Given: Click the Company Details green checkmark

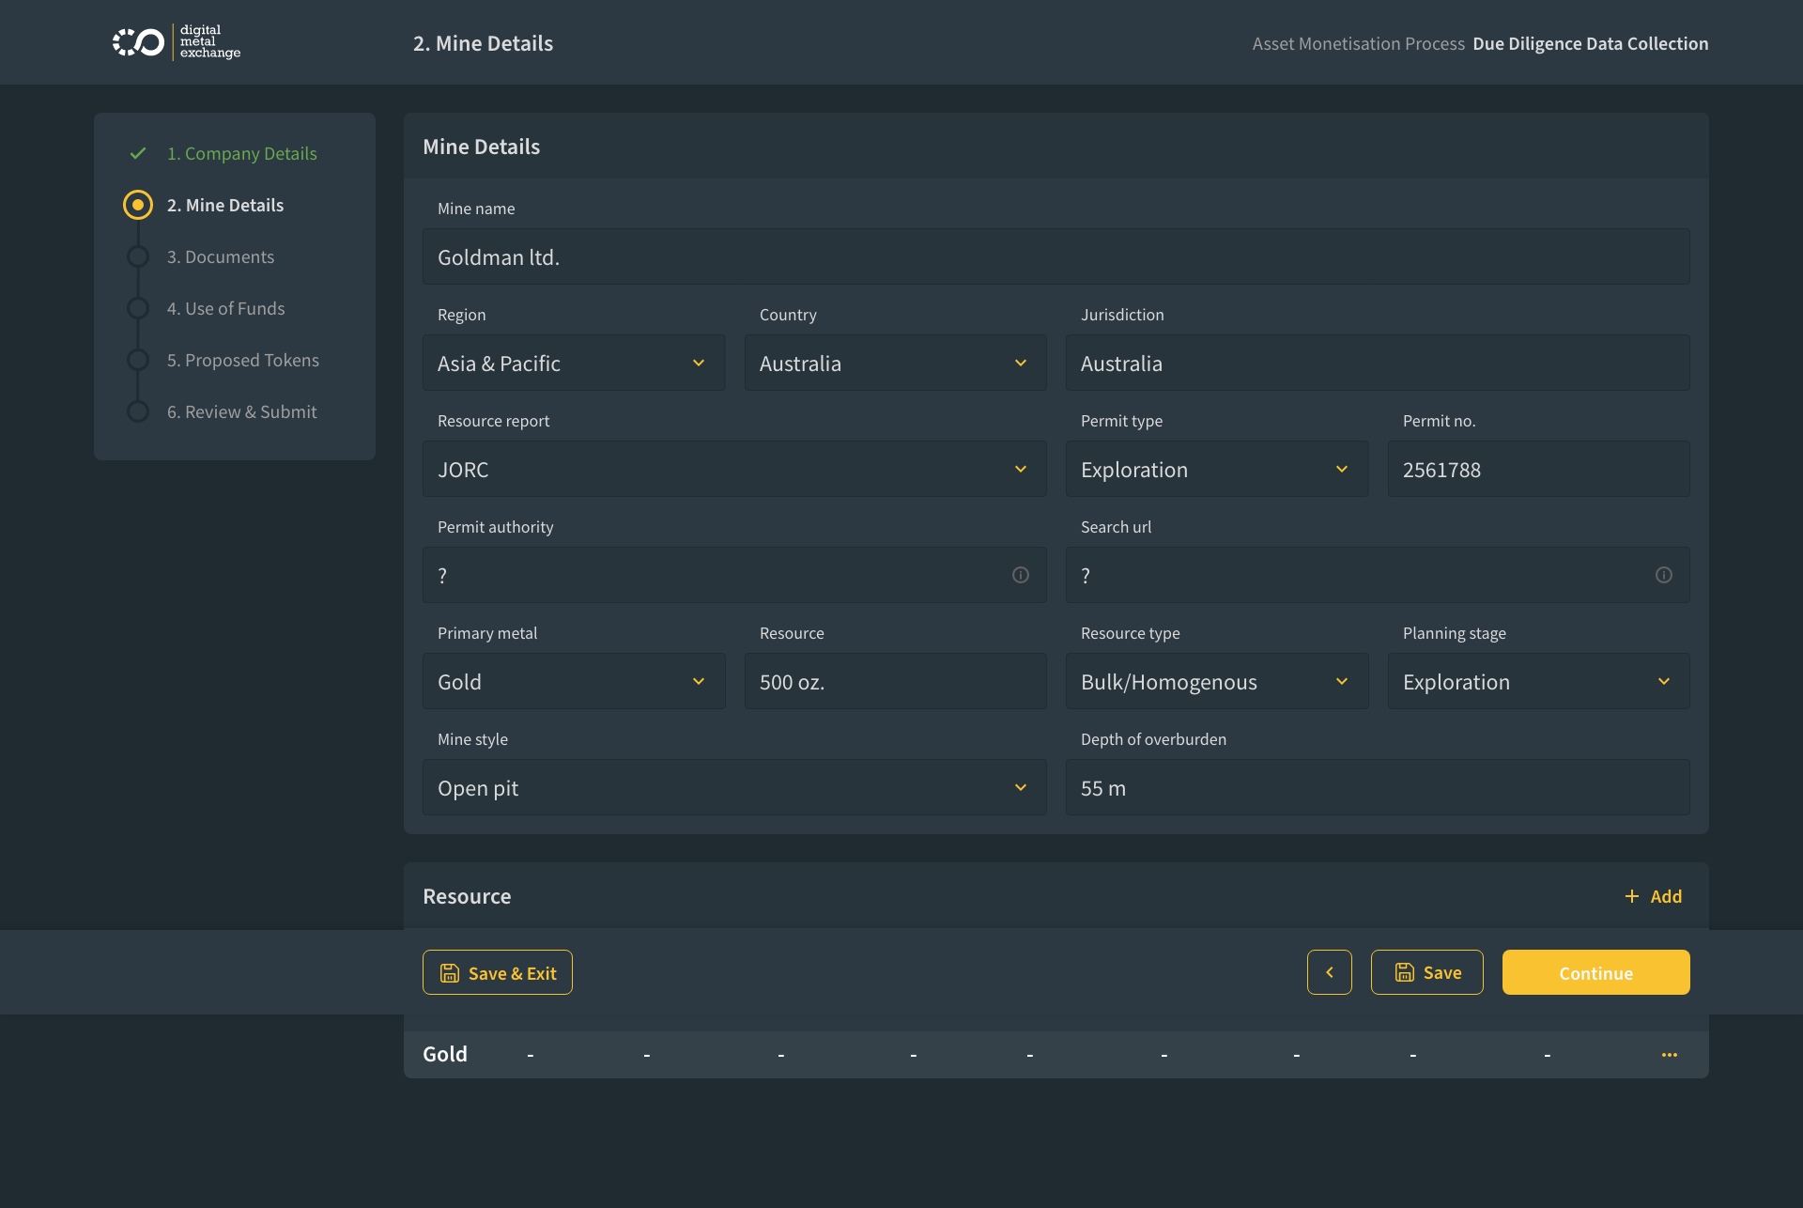Looking at the screenshot, I should click(138, 153).
